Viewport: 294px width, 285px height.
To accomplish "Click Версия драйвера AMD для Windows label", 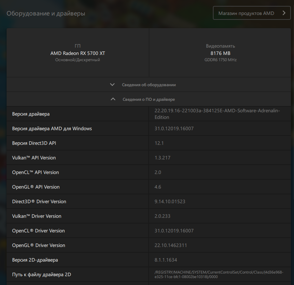I will (x=52, y=129).
